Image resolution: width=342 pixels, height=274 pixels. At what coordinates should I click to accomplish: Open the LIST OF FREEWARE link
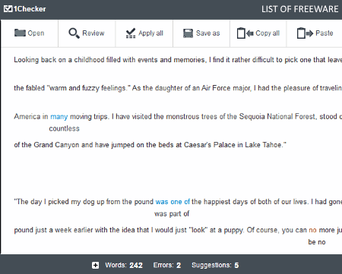tap(300, 9)
